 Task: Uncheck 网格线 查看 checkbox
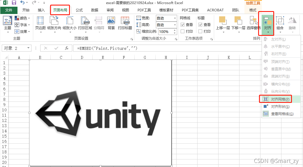coord(182,25)
